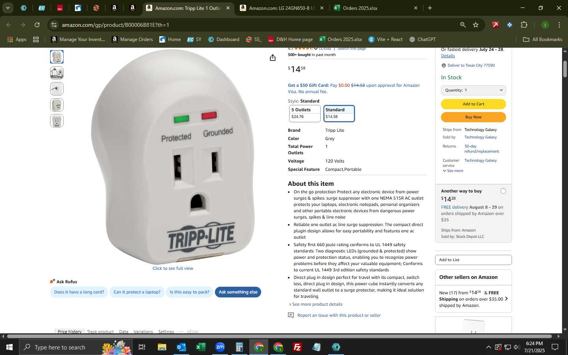Click the share icon above product image
Viewport: 568px width, 355px height.
(x=273, y=58)
